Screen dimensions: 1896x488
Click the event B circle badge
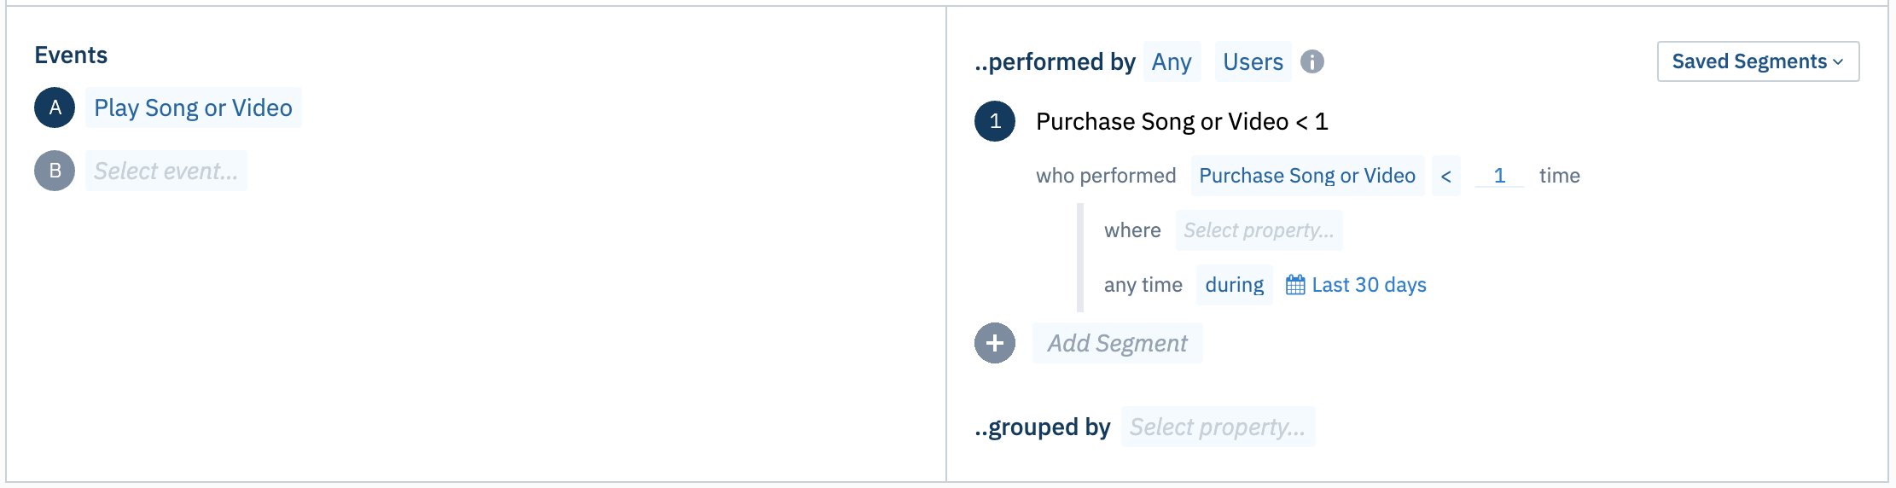[55, 171]
